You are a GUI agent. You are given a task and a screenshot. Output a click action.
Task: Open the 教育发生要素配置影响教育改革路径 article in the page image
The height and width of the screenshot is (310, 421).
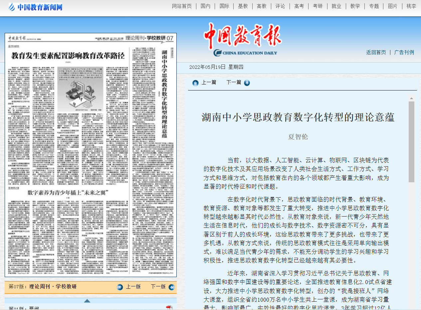pyautogui.click(x=68, y=56)
